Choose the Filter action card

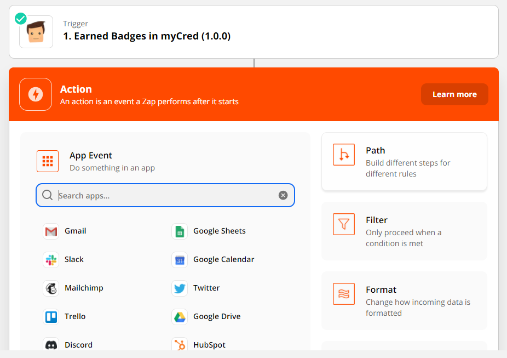point(404,231)
